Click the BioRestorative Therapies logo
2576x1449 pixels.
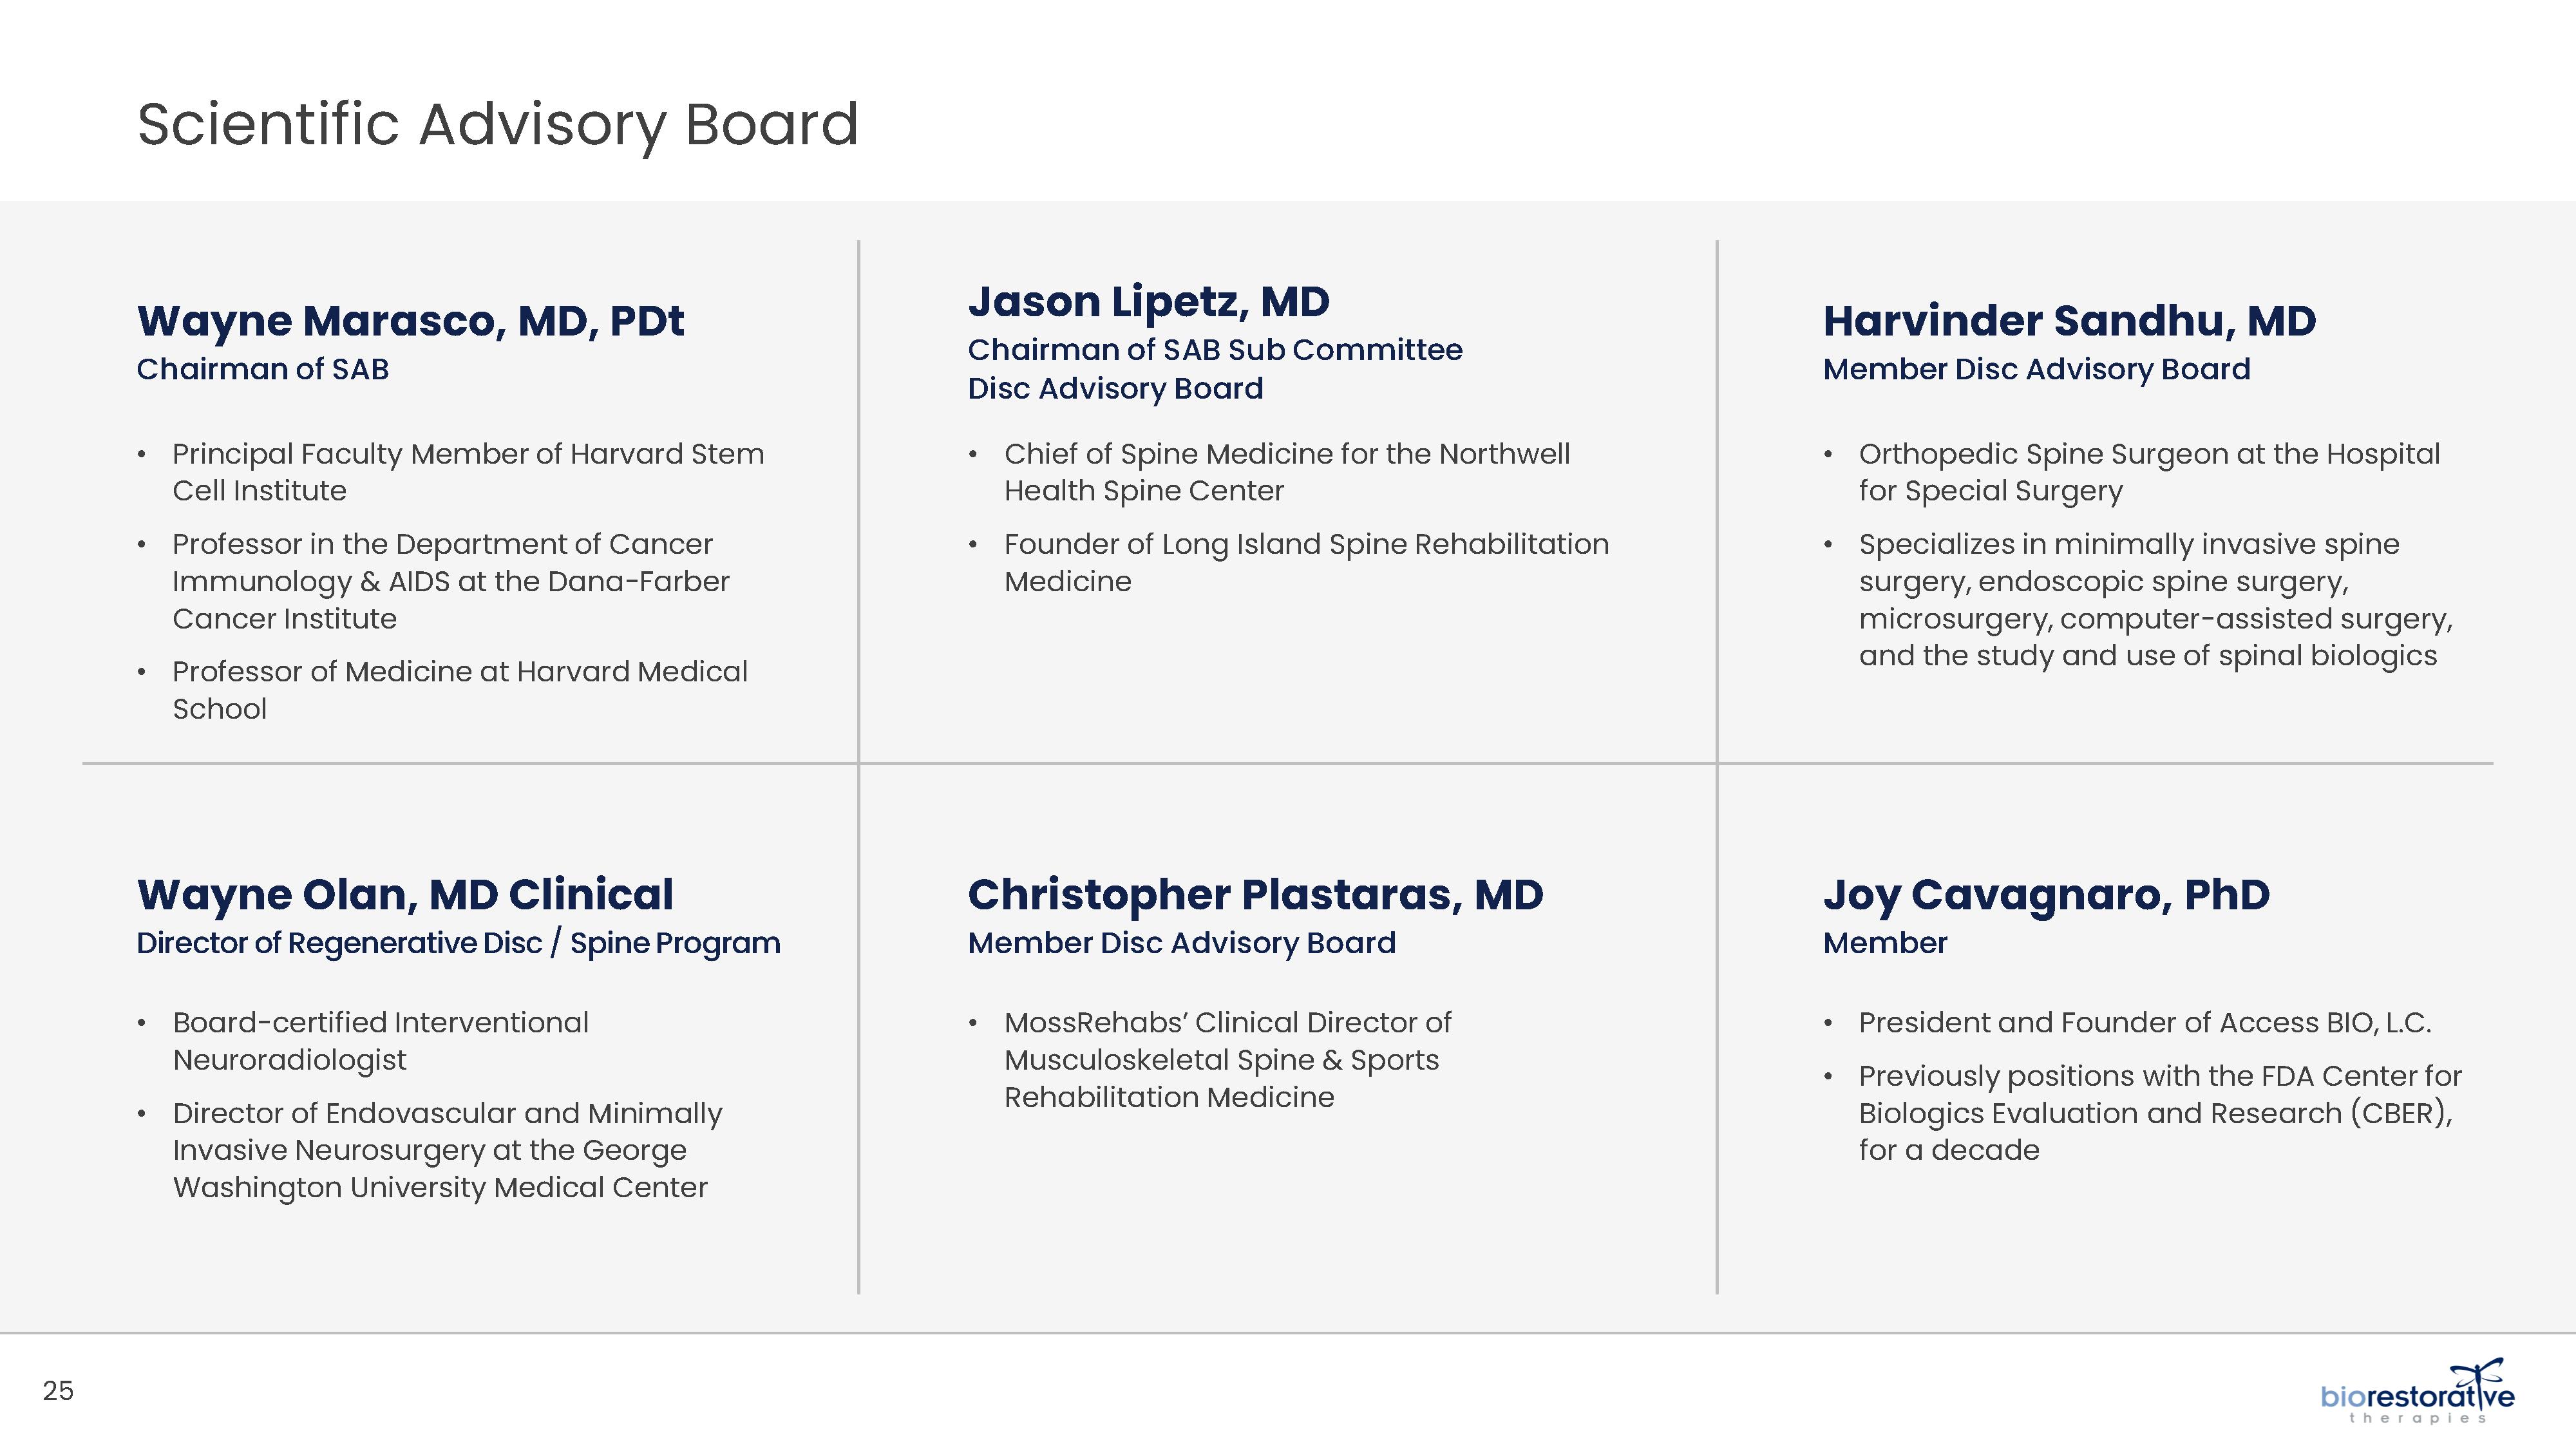tap(2417, 1391)
